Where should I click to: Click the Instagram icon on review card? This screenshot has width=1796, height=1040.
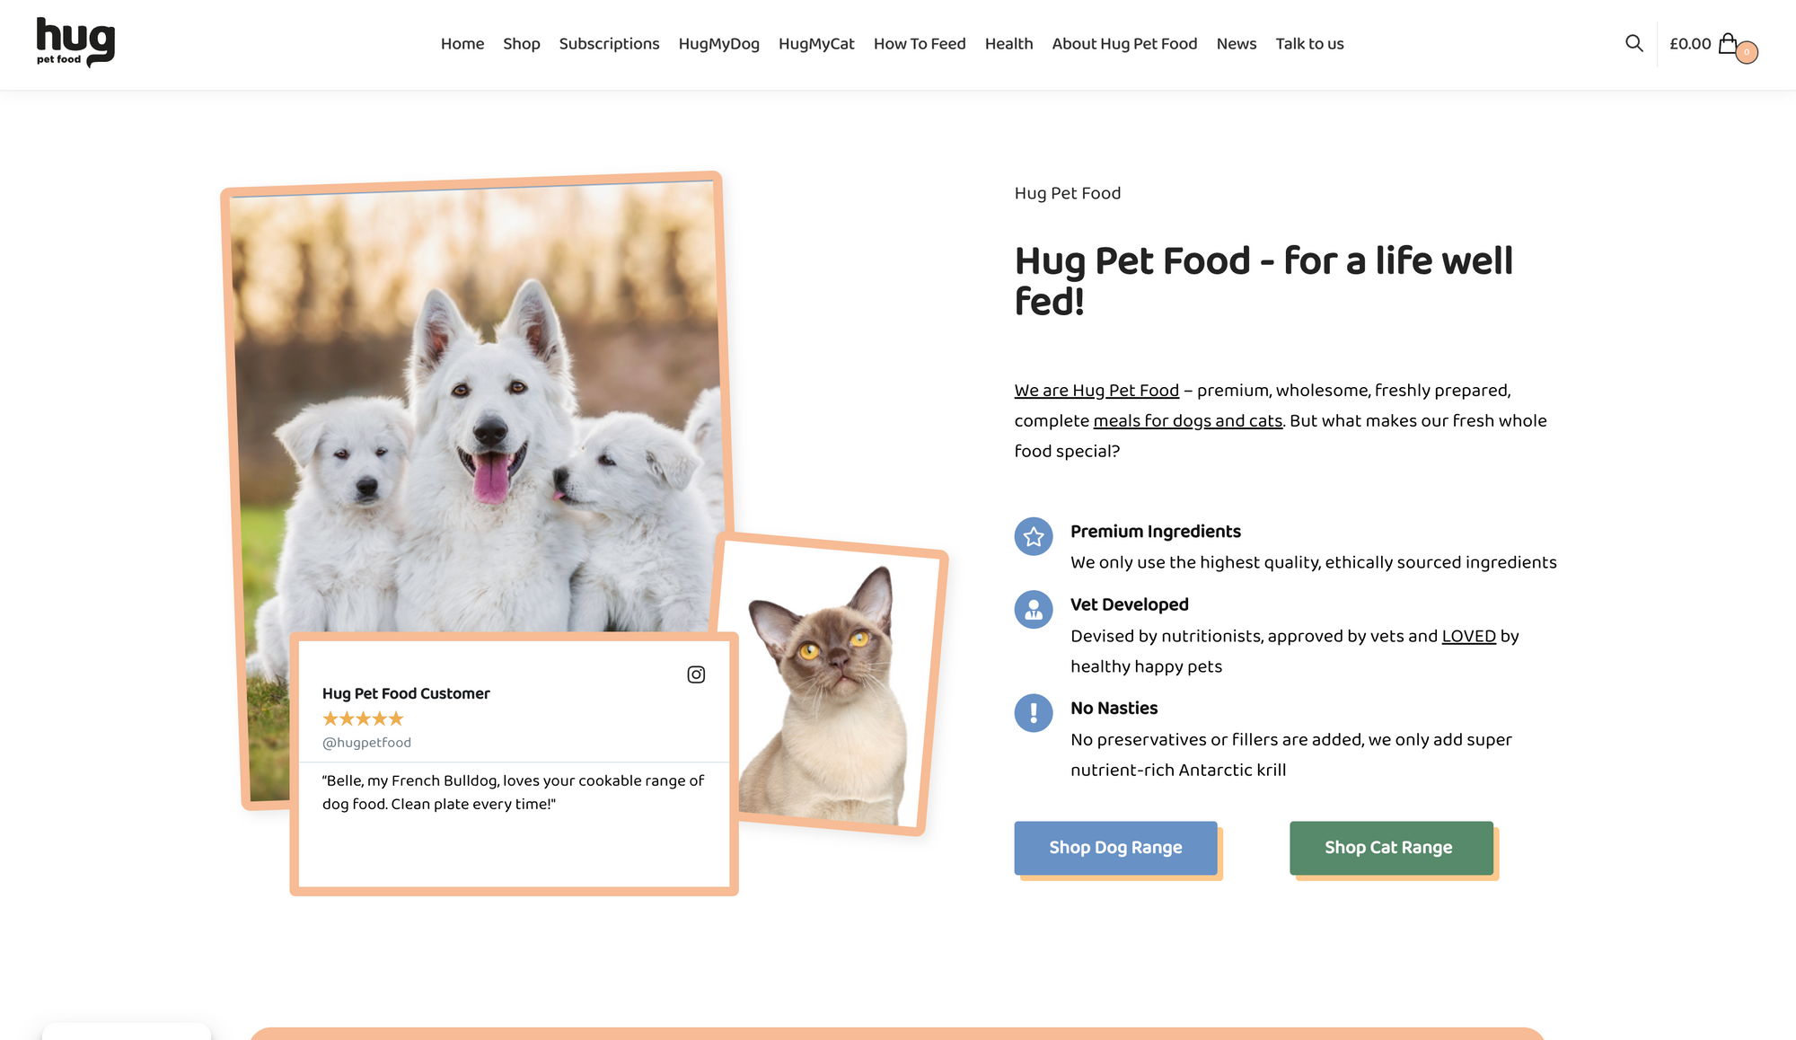pos(696,674)
